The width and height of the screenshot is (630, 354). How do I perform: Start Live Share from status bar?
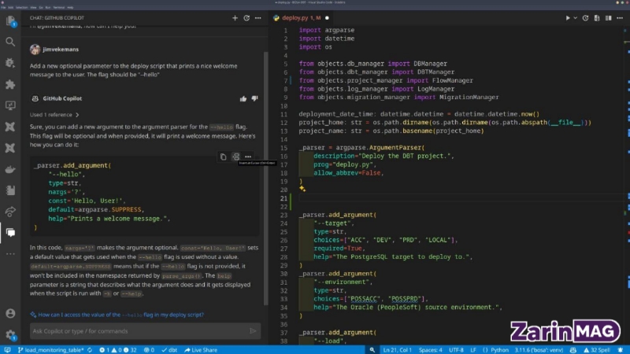(201, 350)
